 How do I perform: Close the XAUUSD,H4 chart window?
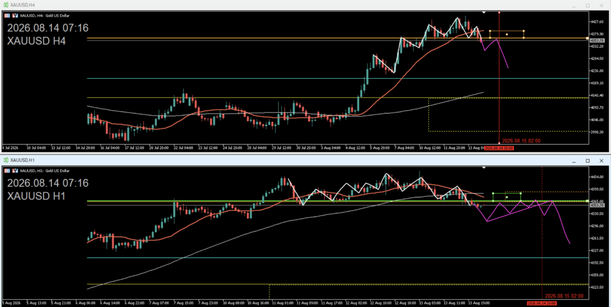[602, 5]
